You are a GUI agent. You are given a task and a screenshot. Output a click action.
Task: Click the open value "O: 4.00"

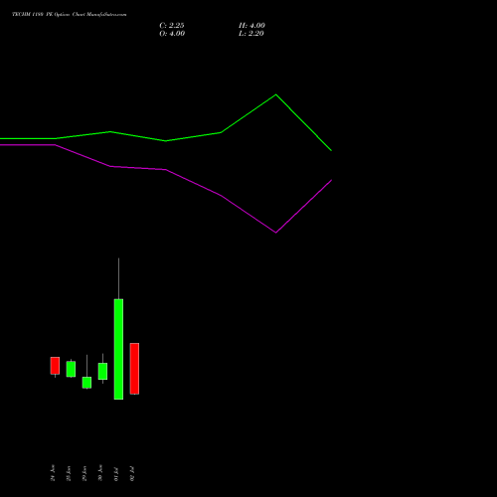172,34
